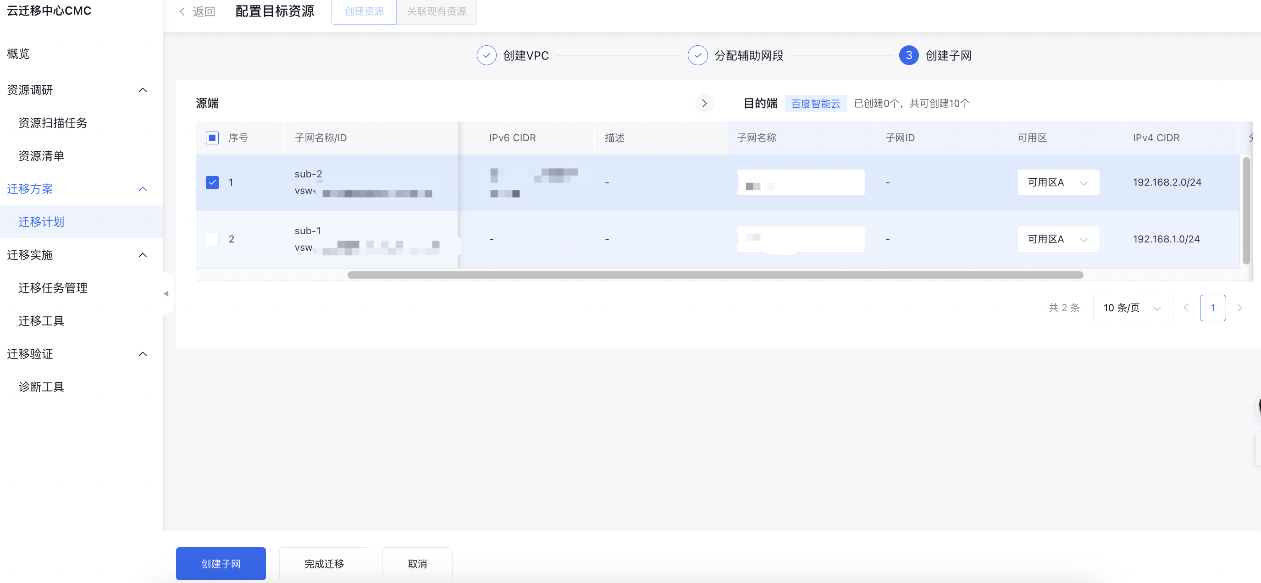Click the horizontal table scrollbar

point(715,275)
